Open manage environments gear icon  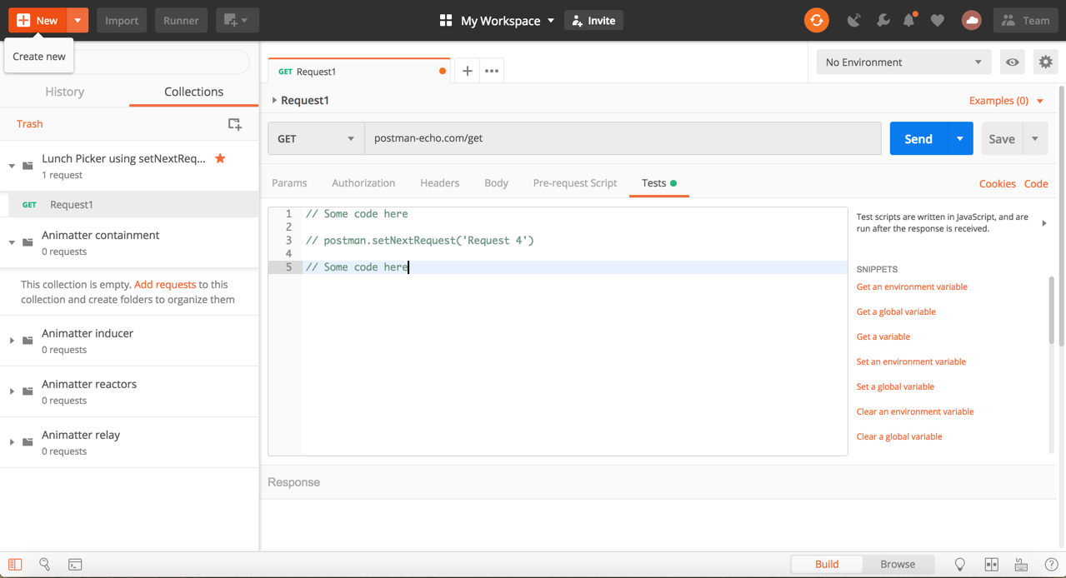[x=1045, y=62]
